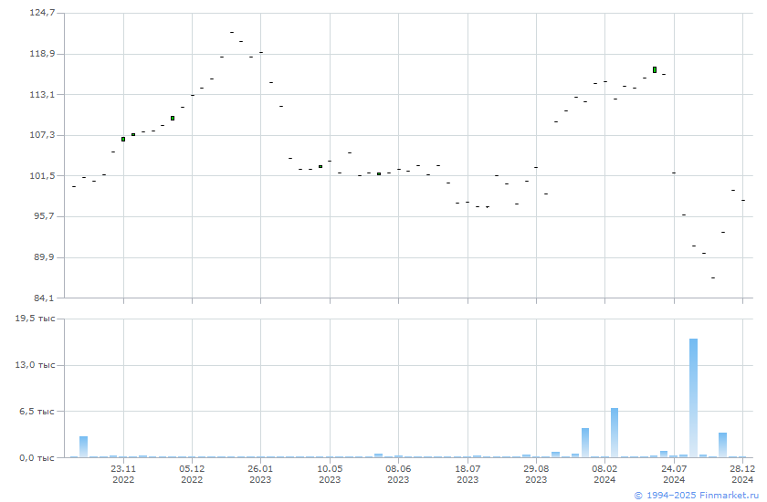Click the 0,0 тыс volume axis label

pos(37,457)
